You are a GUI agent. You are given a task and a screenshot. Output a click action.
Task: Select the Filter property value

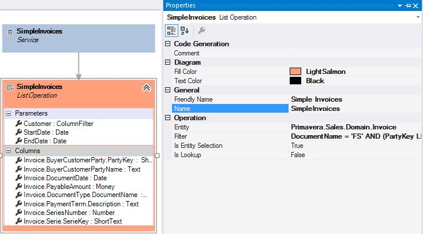tap(355, 136)
